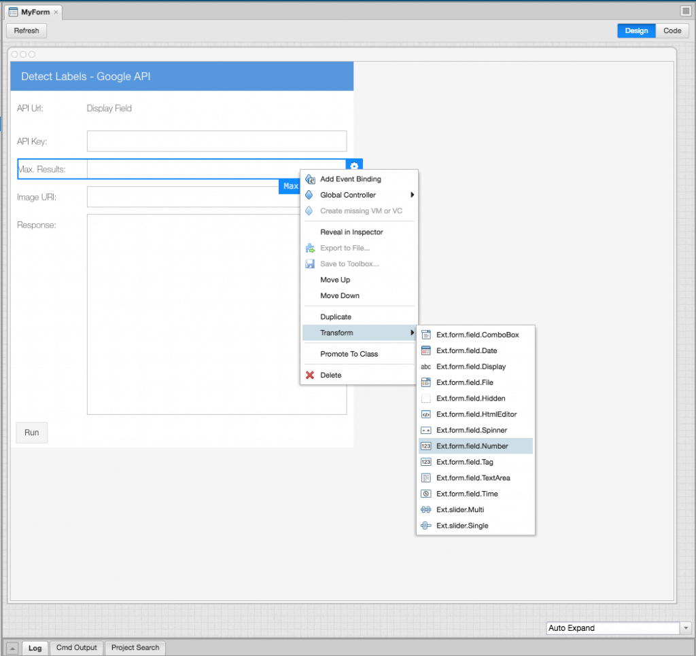Click the blue Max tag on selected field
This screenshot has width=696, height=656.
(x=290, y=186)
